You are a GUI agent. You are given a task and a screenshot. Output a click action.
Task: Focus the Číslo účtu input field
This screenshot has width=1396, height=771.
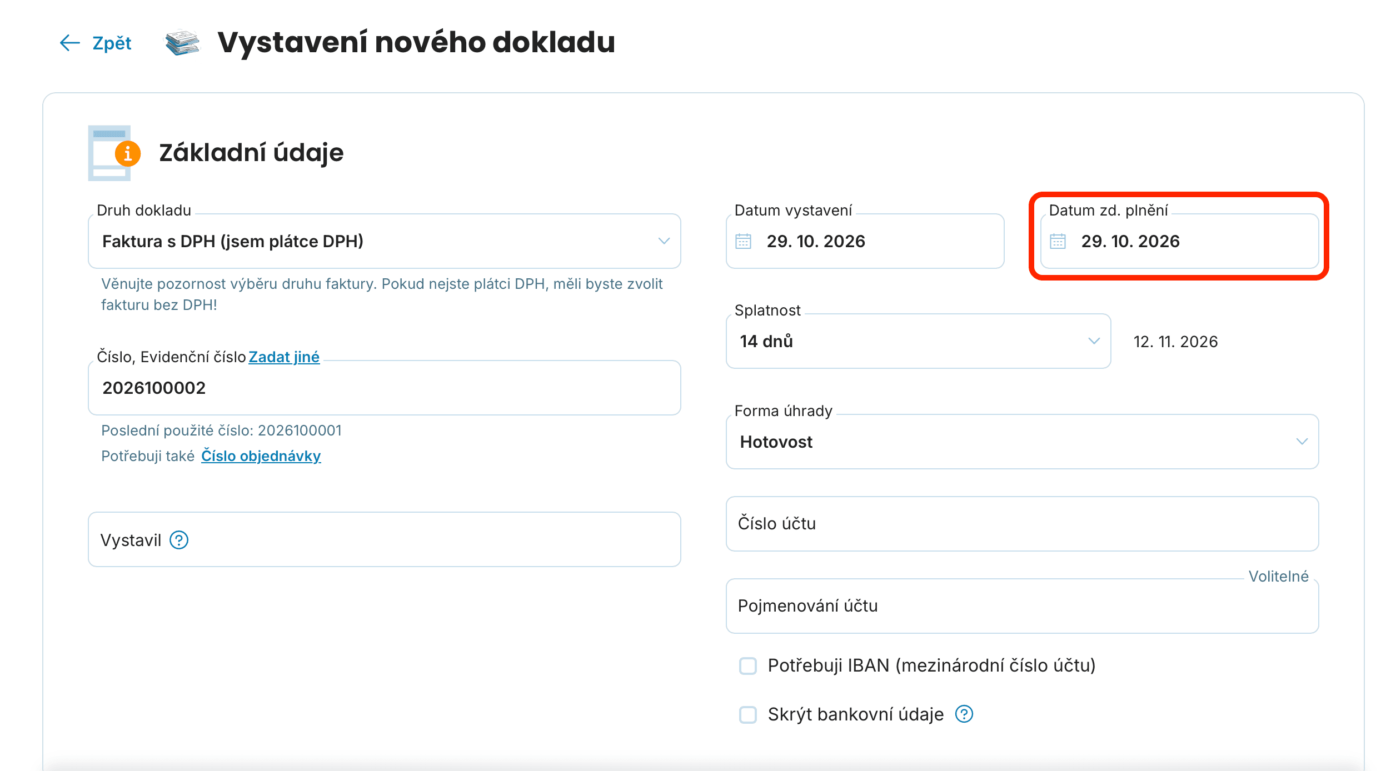(1022, 524)
